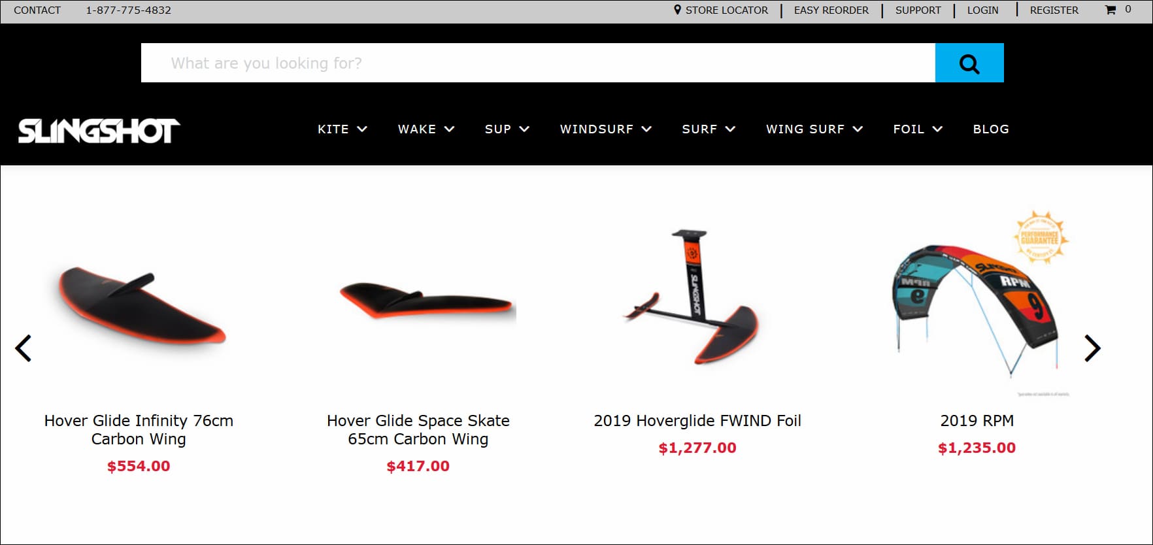Open the Blog menu item
This screenshot has height=545, width=1153.
tap(991, 129)
